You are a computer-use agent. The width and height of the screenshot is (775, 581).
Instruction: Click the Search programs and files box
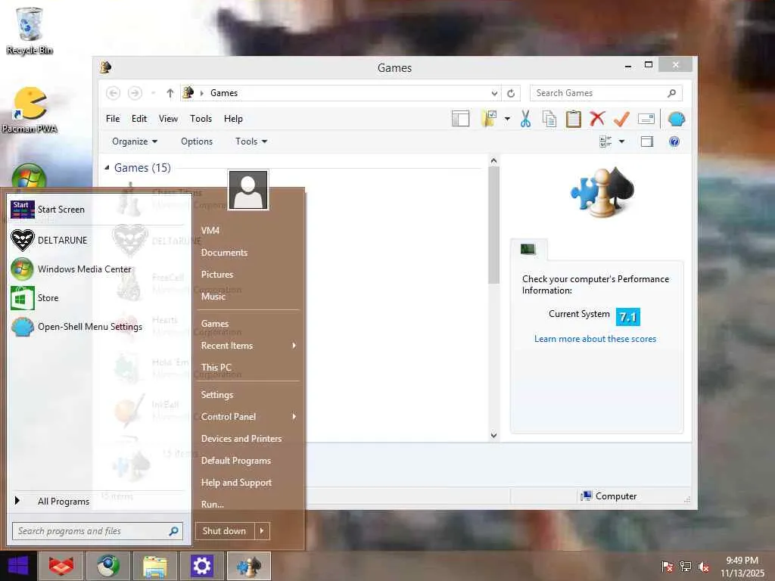point(98,531)
